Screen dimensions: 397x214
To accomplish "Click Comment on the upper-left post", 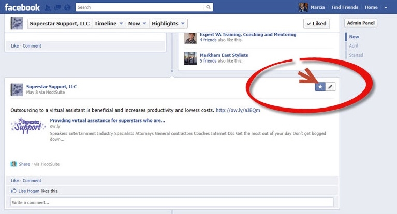I will pyautogui.click(x=32, y=46).
